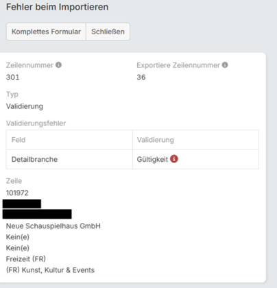Select the row number value 301
This screenshot has height=288, width=277.
click(13, 77)
